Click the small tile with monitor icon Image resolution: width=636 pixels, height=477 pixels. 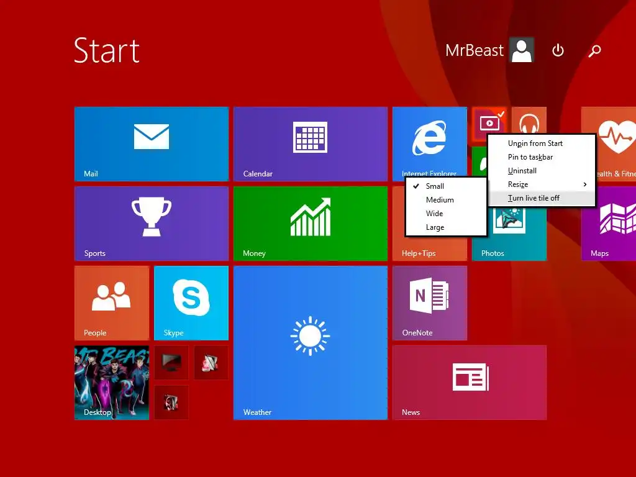coord(171,362)
